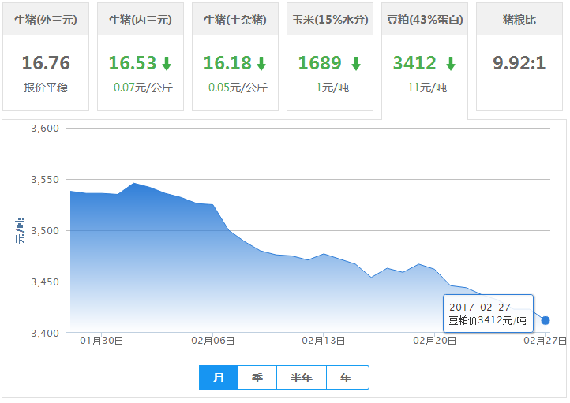Click the 02月27日 data point marker

pyautogui.click(x=546, y=320)
